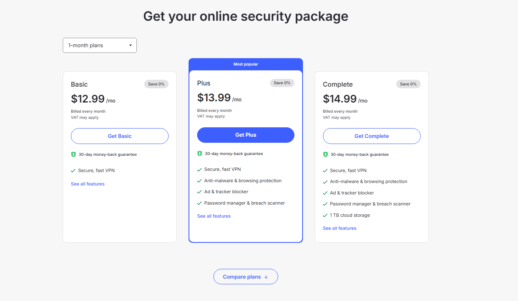518x301 pixels.
Task: Click Basic plan's green money-back shield icon
Action: tap(74, 155)
